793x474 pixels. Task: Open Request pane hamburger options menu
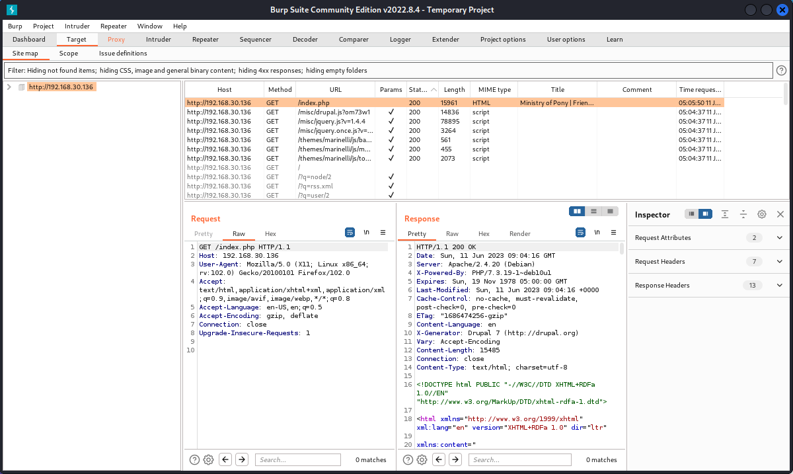point(383,233)
